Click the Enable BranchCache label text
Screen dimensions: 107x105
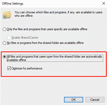[25, 38]
